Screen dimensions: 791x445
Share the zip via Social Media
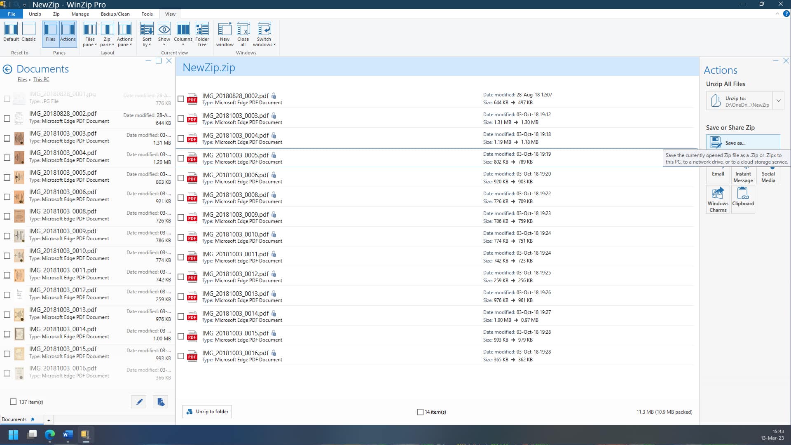tap(768, 175)
